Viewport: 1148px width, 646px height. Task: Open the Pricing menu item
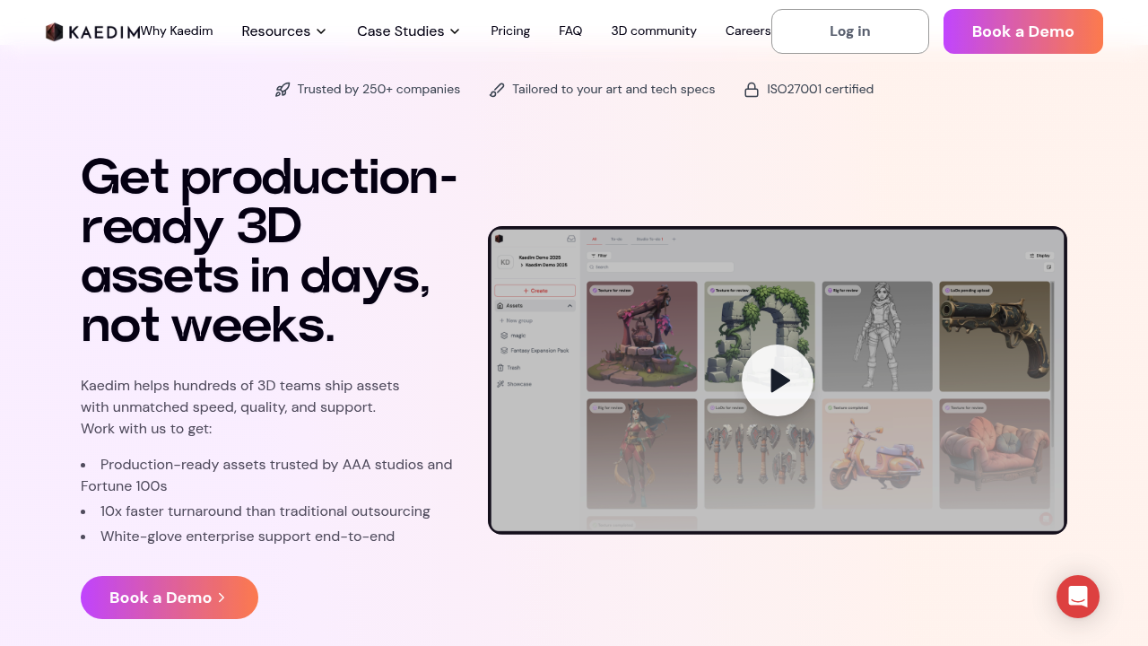510,31
